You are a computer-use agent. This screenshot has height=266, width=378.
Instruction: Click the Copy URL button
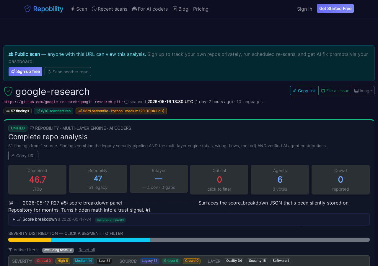click(23, 156)
